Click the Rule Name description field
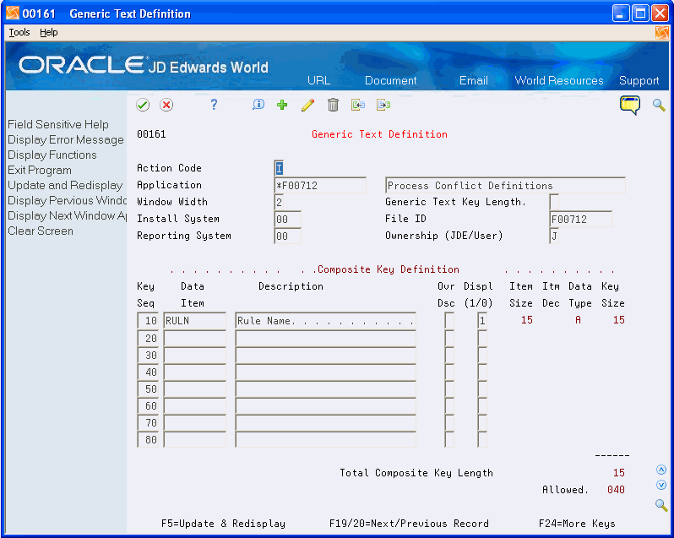The image size is (674, 538). click(x=325, y=321)
